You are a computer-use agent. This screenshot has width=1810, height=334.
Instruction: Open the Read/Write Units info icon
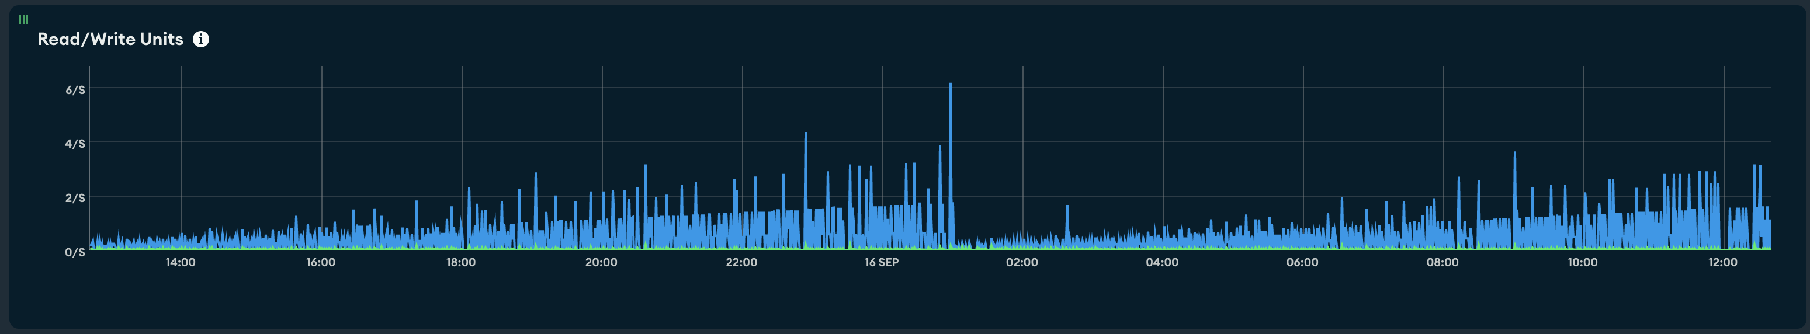pos(201,39)
